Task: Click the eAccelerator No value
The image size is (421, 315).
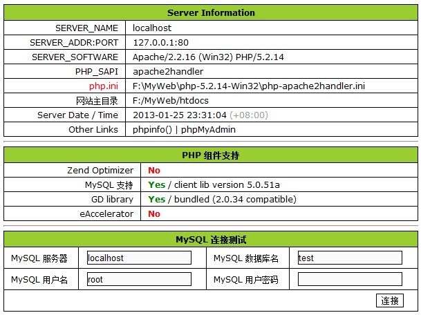Action: coord(154,214)
